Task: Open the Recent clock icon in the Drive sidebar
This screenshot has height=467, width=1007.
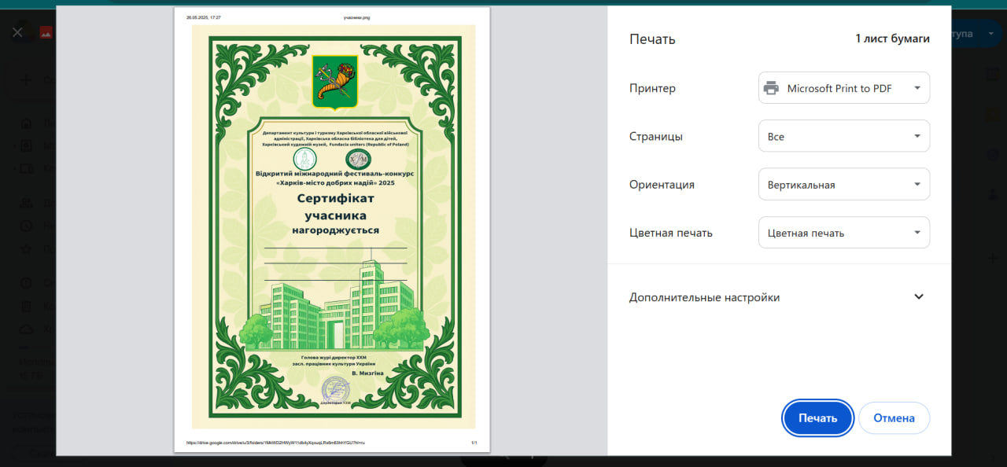Action: pyautogui.click(x=26, y=226)
